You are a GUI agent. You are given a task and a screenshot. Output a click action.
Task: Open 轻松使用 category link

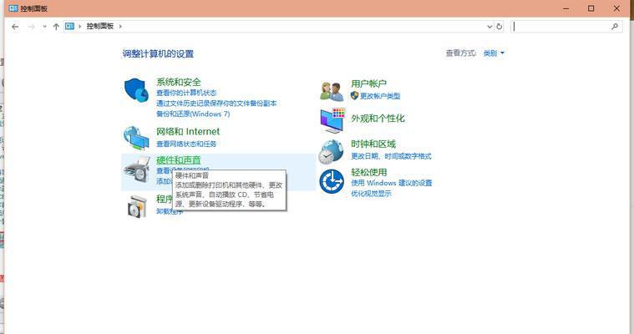click(x=368, y=172)
